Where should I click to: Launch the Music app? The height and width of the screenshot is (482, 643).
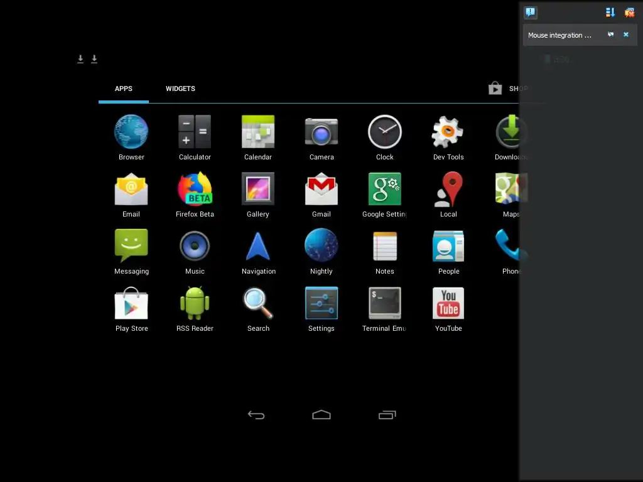195,252
